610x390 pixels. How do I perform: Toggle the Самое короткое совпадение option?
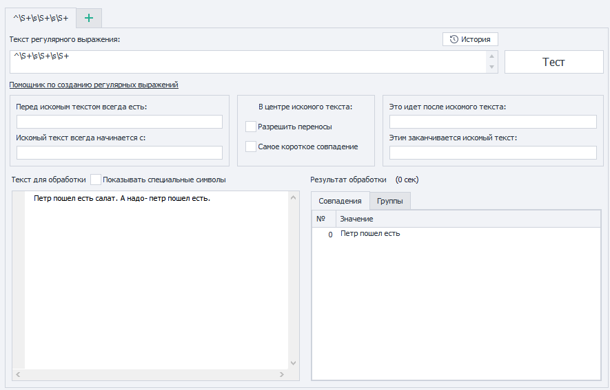pos(251,147)
